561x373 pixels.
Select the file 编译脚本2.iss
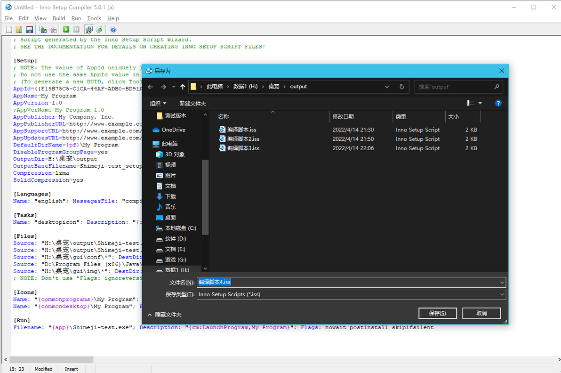tap(240, 139)
